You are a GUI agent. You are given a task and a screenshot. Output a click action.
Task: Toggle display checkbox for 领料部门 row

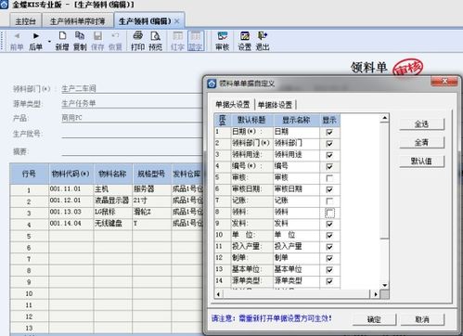[329, 144]
